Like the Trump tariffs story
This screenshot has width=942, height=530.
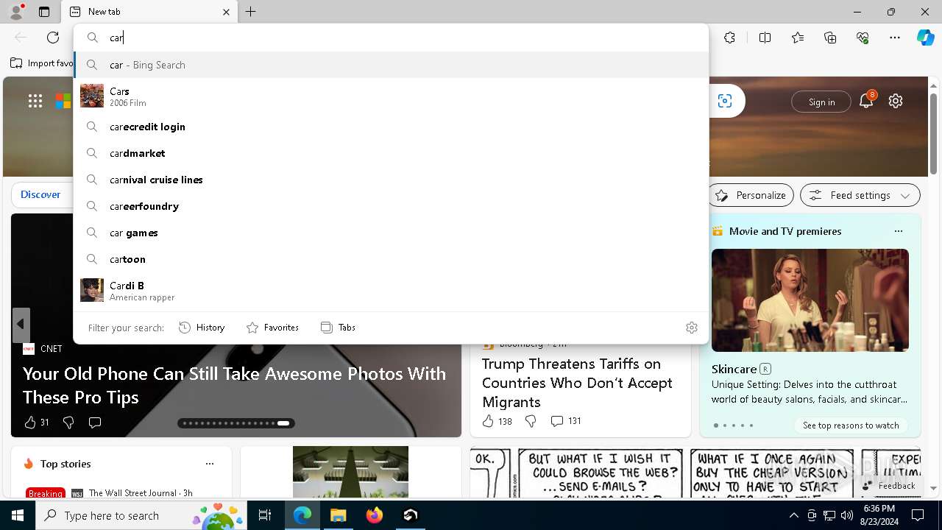[497, 421]
